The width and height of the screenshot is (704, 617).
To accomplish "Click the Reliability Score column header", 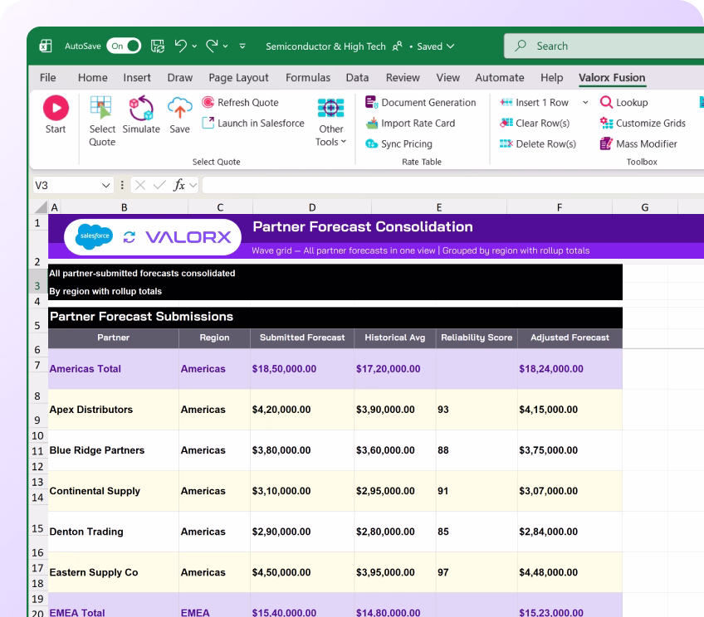I will (477, 338).
